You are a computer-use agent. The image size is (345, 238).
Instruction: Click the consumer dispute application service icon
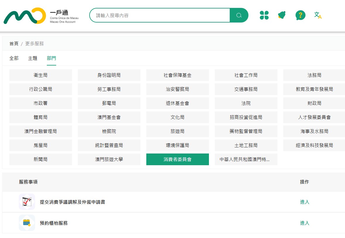[27, 202]
